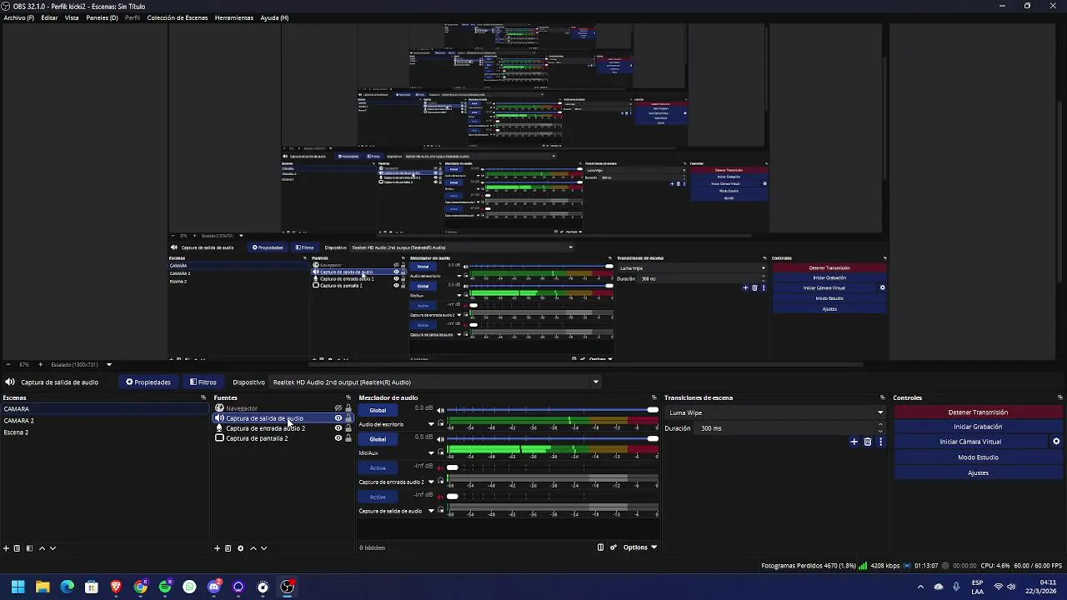Increase transition duration with stepper arrow
Viewport: 1067px width, 600px height.
click(x=880, y=425)
